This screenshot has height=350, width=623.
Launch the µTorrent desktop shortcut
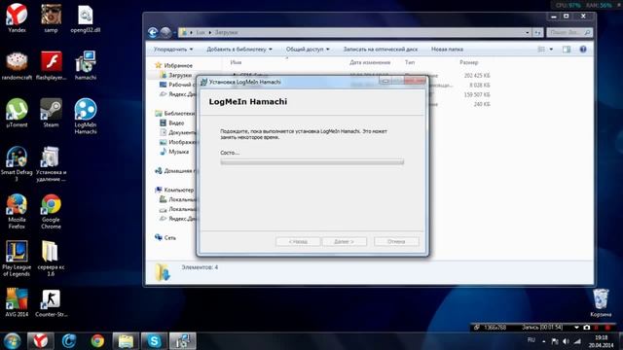coord(17,113)
